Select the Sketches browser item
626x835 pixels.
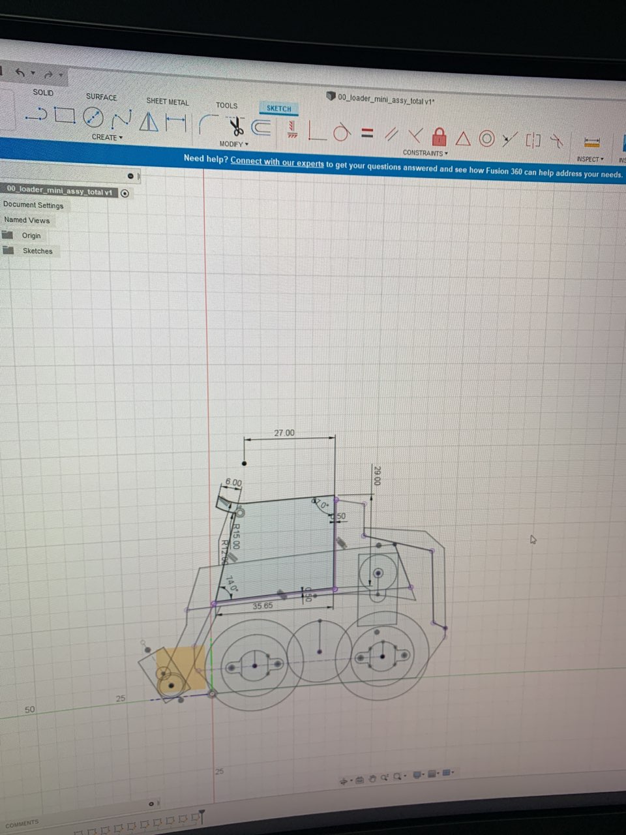point(37,250)
